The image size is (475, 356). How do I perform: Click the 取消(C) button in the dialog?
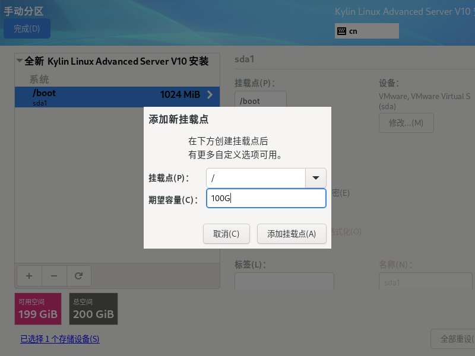point(226,233)
